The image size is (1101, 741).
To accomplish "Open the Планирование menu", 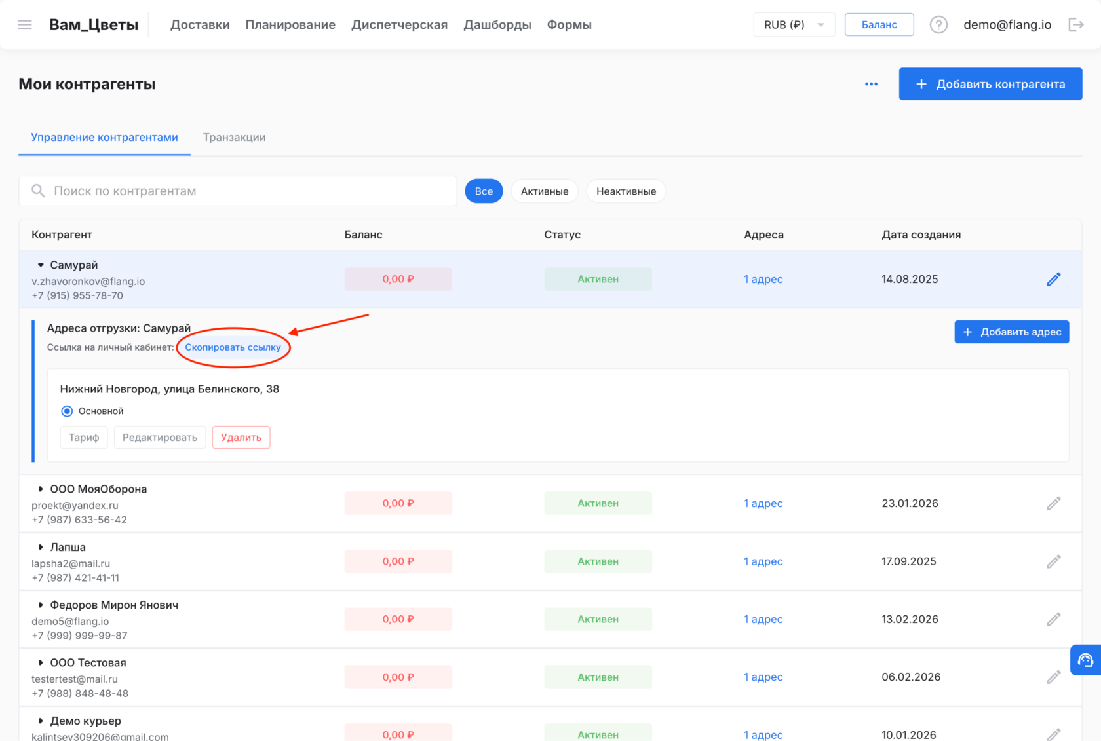I will [x=290, y=25].
